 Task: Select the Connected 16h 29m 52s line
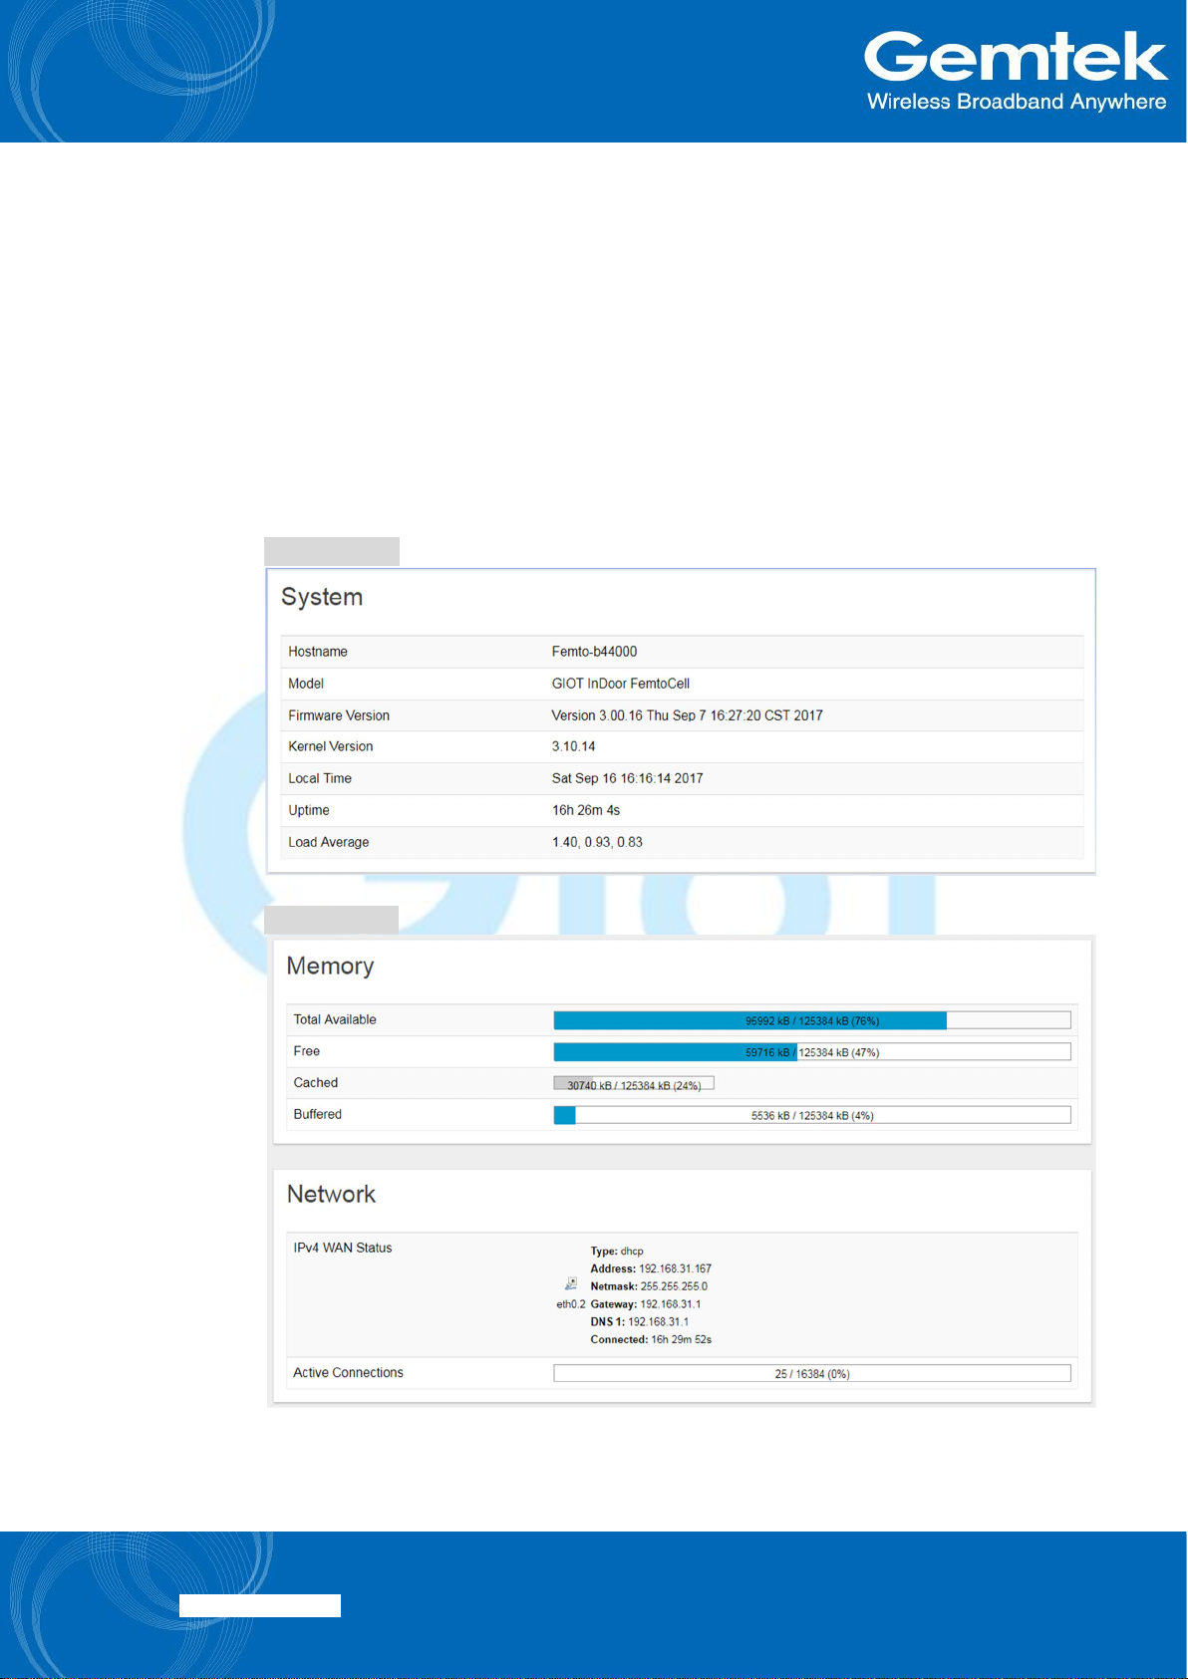651,1340
